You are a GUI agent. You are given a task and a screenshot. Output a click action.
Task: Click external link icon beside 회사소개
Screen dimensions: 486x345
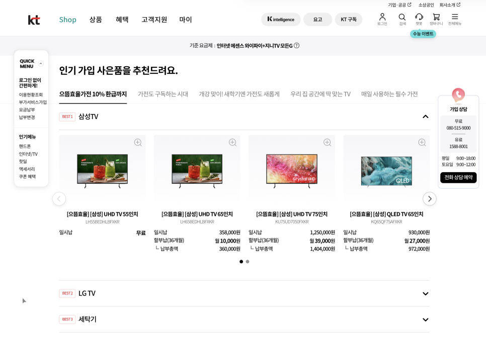coord(458,5)
